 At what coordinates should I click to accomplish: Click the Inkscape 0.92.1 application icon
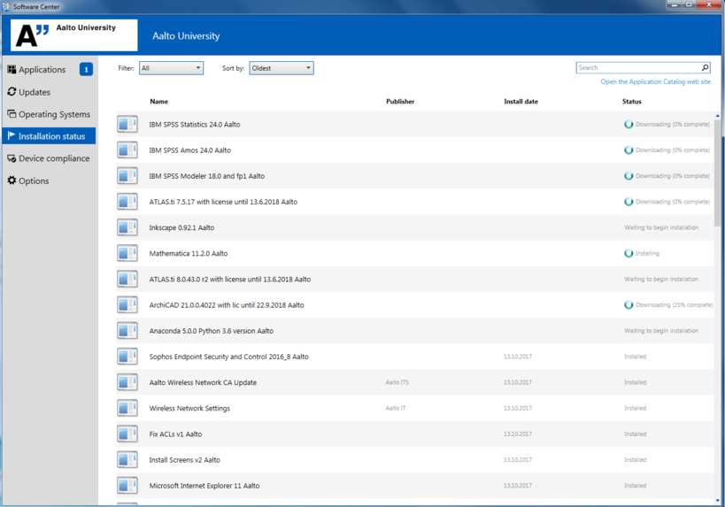point(127,227)
